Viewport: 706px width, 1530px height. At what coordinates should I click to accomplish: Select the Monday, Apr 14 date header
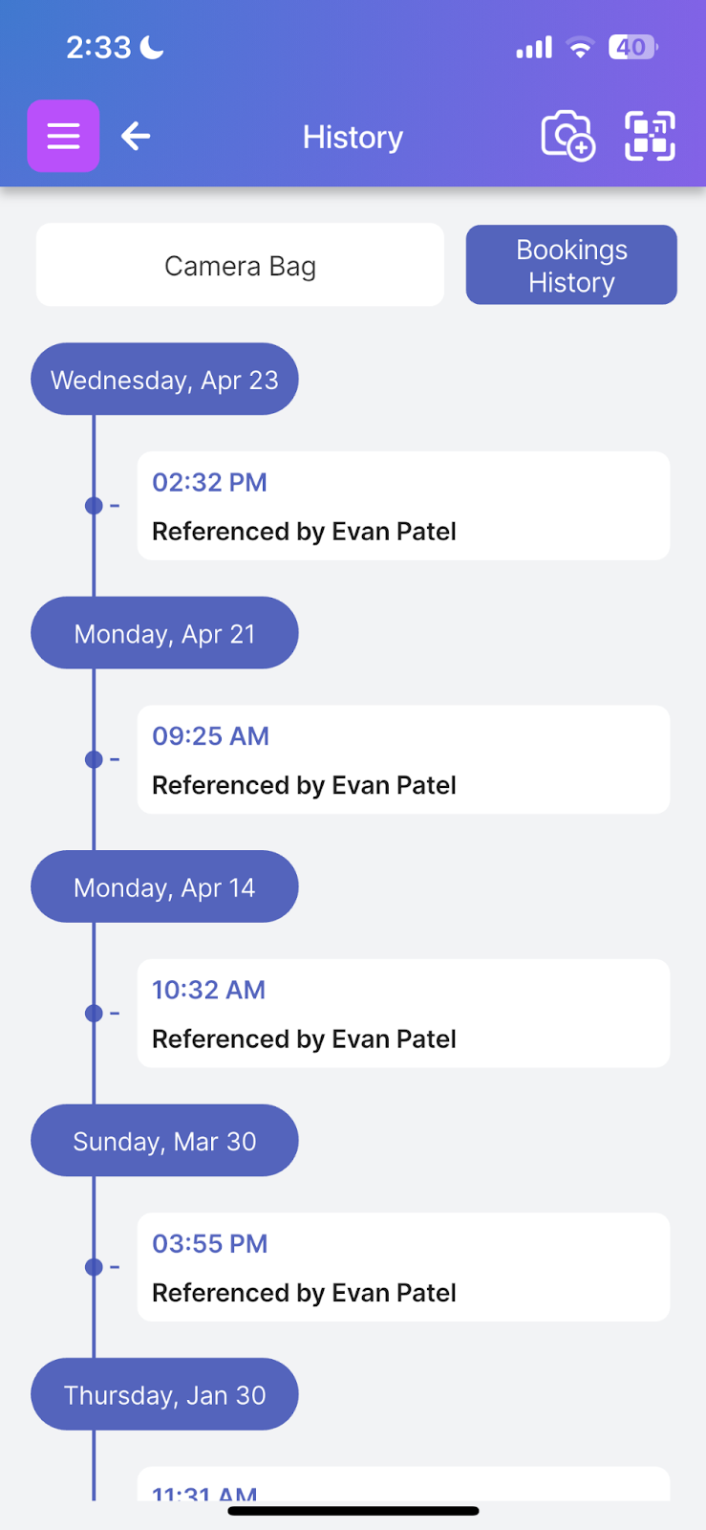coord(164,887)
